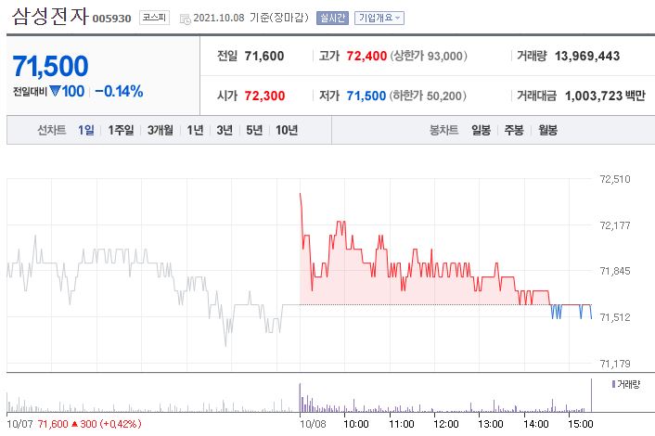
Task: Click the 12:00 time axis label
Action: click(x=445, y=424)
